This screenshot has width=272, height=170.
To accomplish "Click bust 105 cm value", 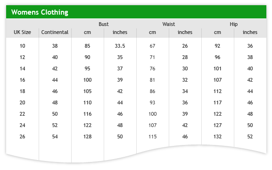I will [87, 91].
